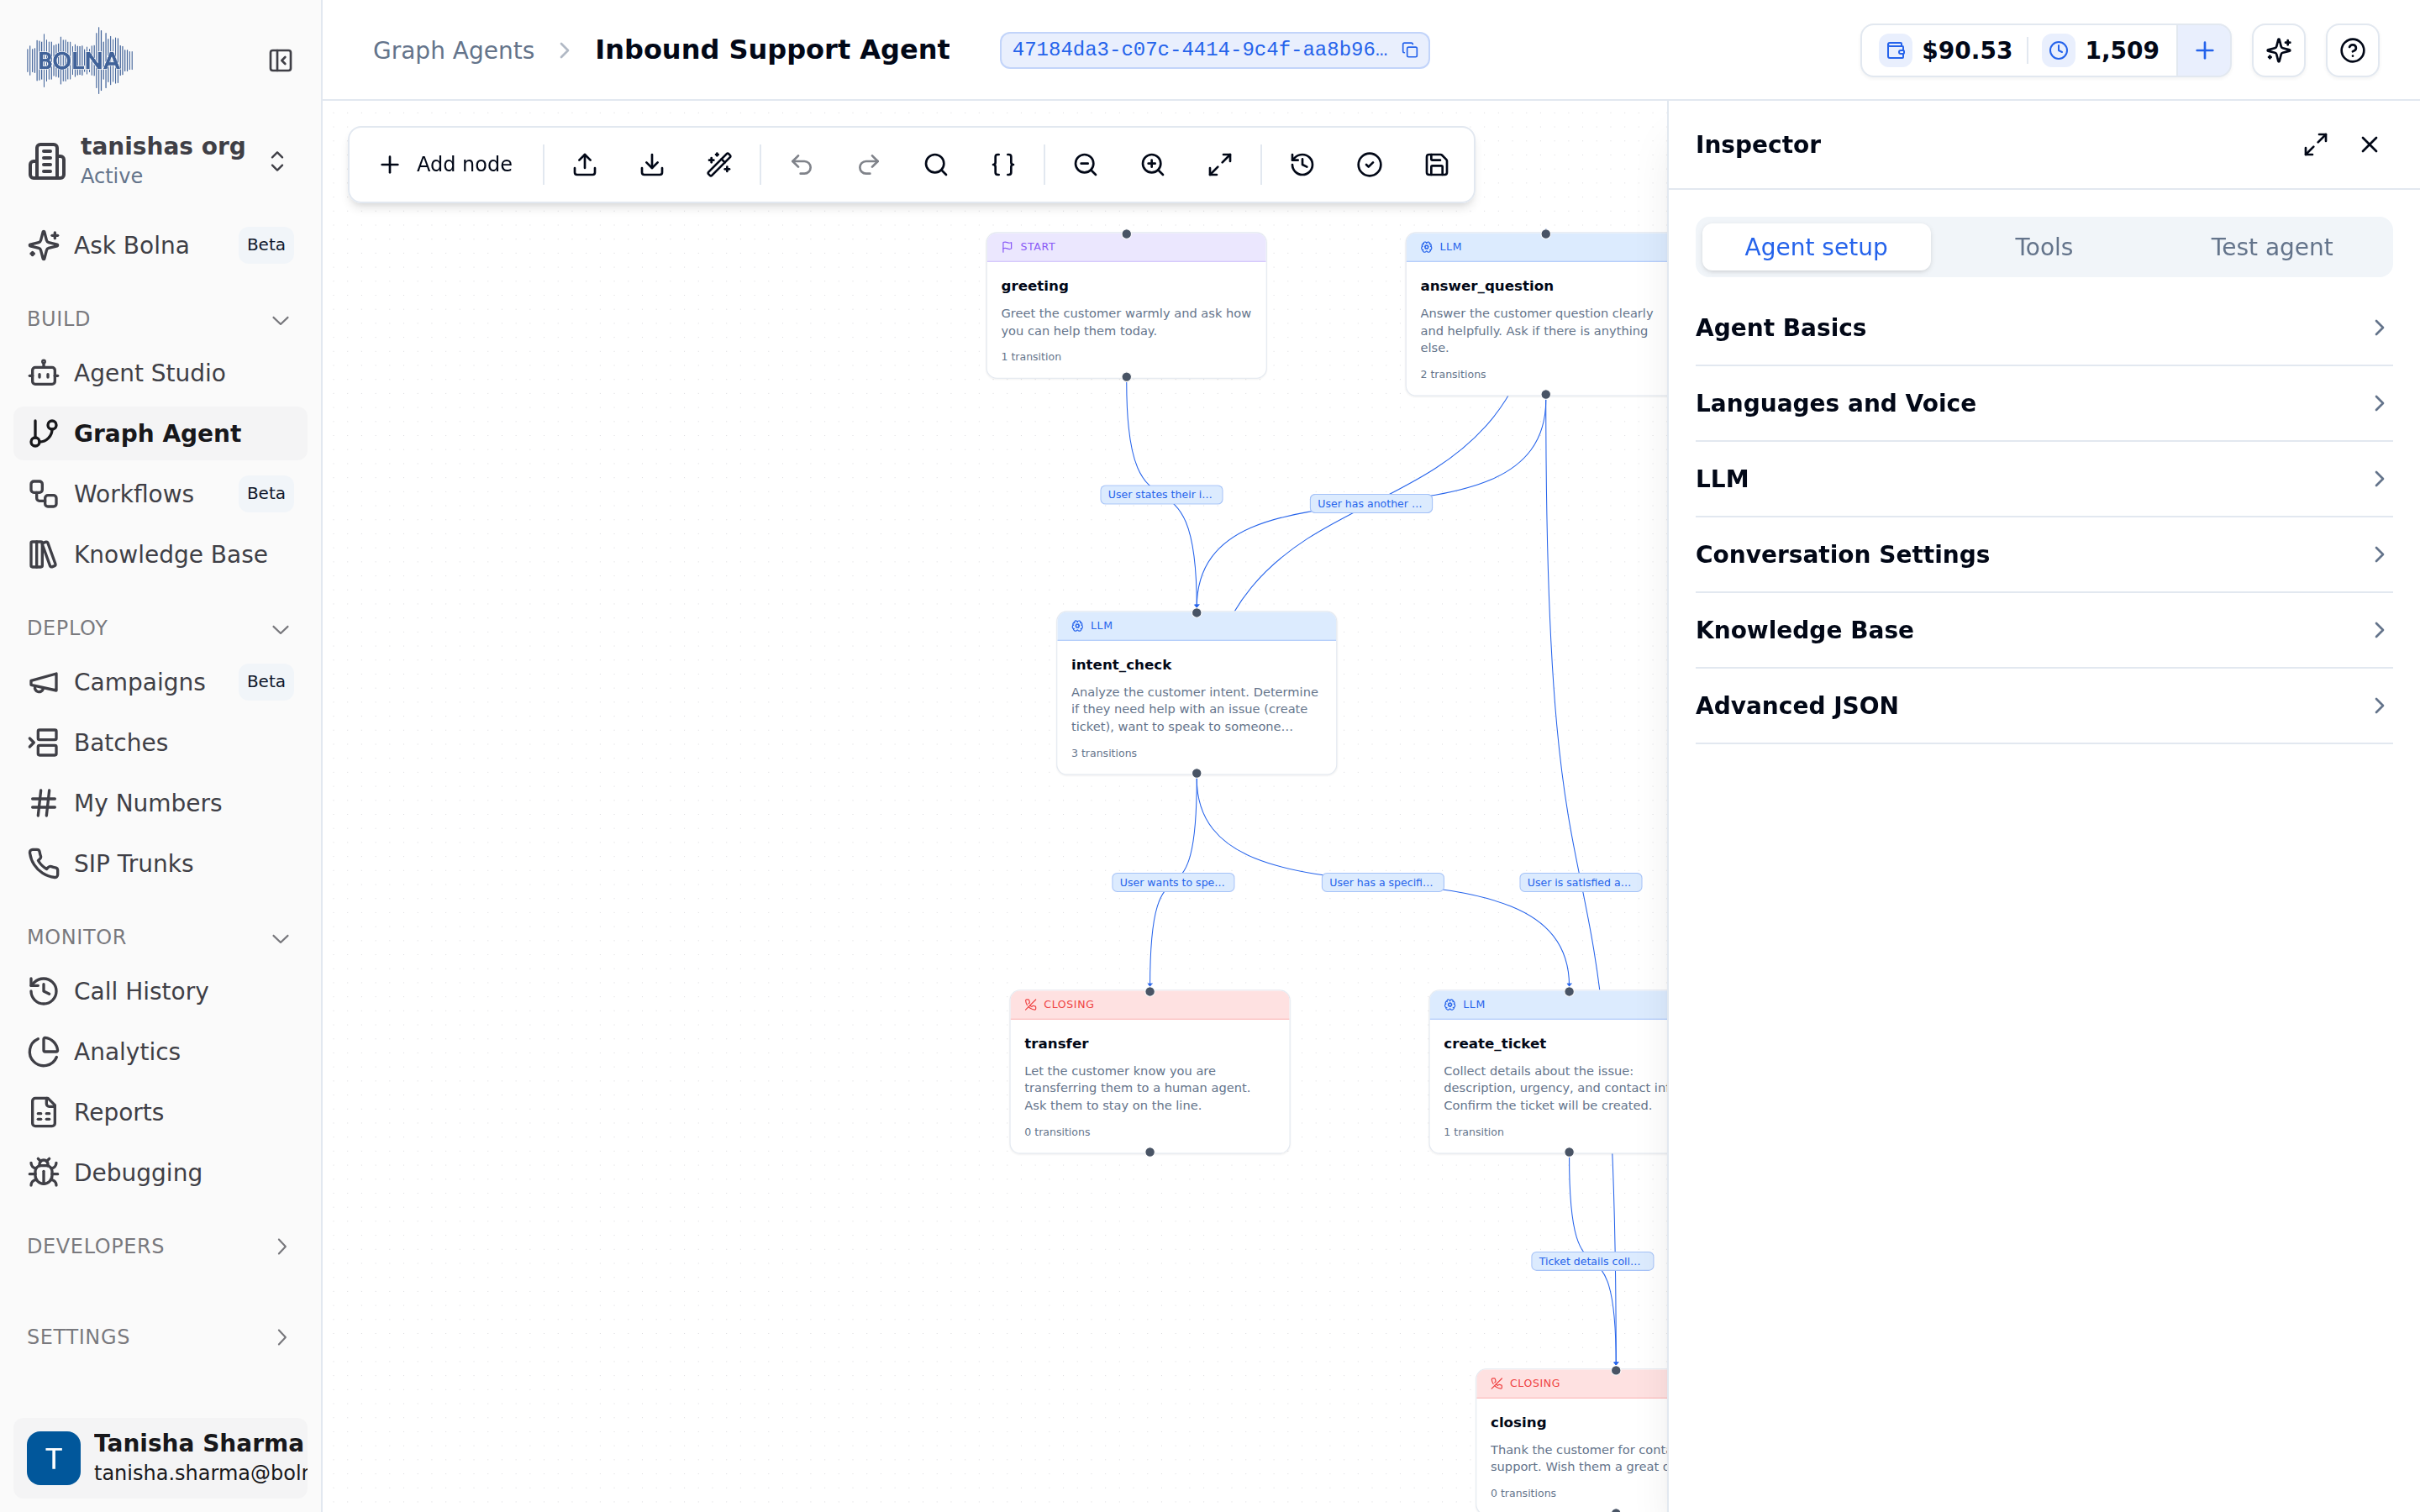Open Tanisha Sharma user profile menu

(160, 1457)
